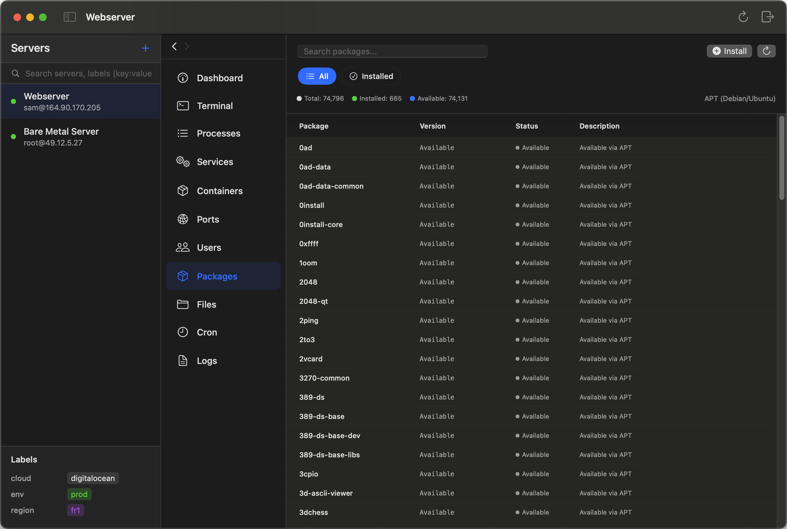
Task: Select the Bare Metal Server entry
Action: tap(81, 137)
